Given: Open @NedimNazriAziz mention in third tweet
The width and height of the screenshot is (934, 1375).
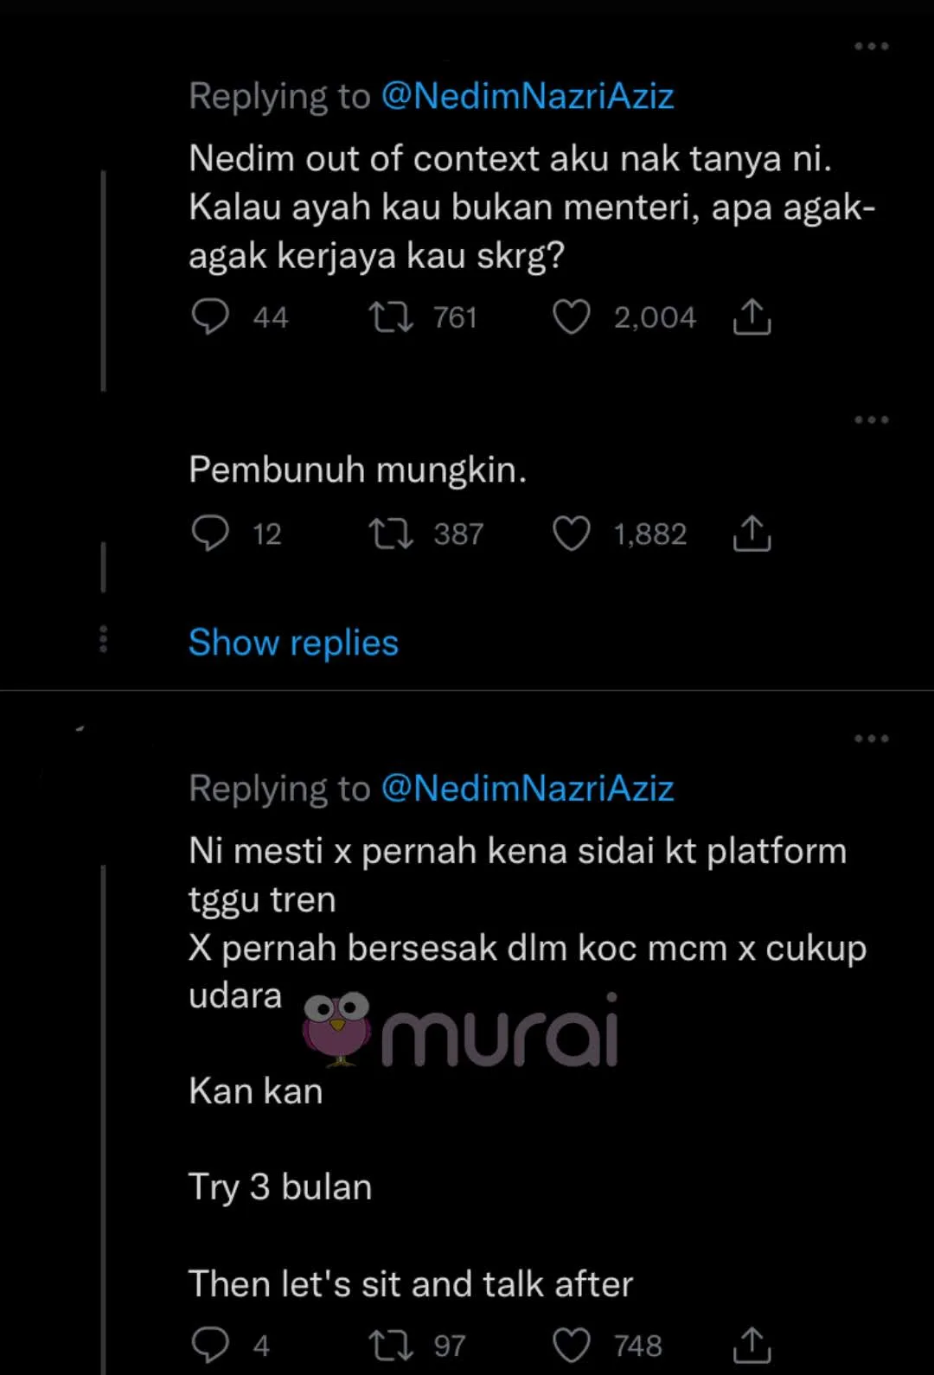Looking at the screenshot, I should tap(527, 788).
